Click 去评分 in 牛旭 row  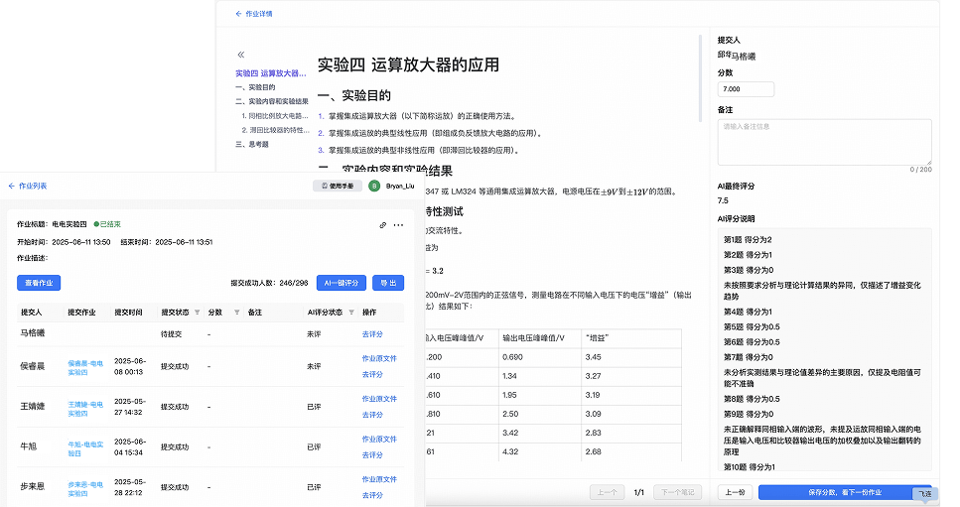(x=372, y=455)
